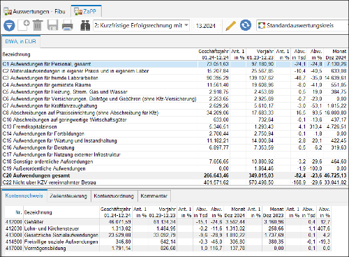The image size is (349, 257).
Task: Open the Kommentar tab
Action: pos(154,196)
